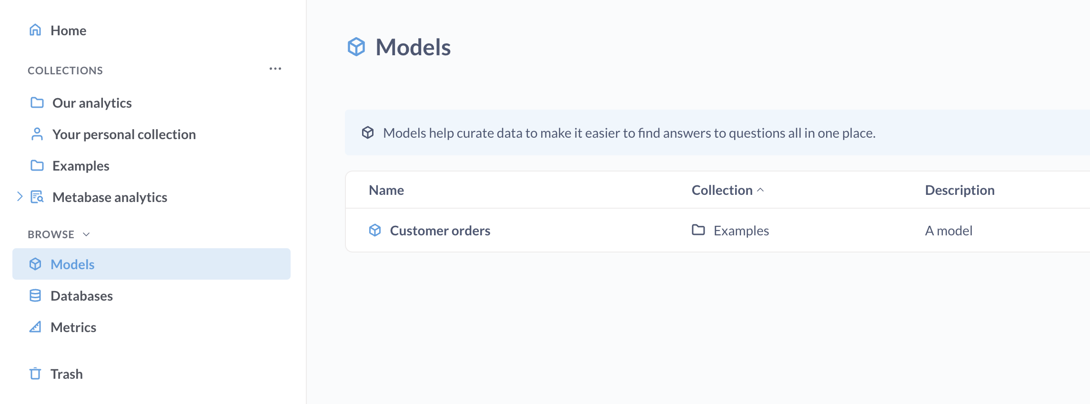
Task: Expand the Metabase analytics tree item
Action: tap(19, 196)
